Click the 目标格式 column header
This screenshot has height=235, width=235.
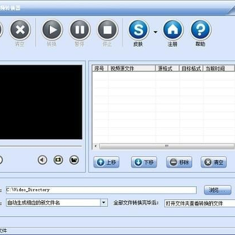point(191,69)
